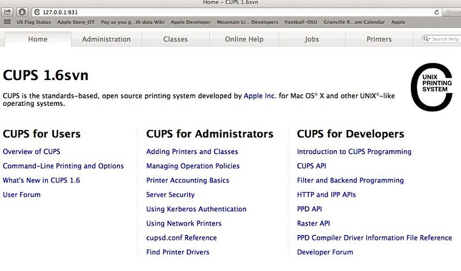461x271 pixels.
Task: Open Command-Line Printing and Options link
Action: pos(63,166)
